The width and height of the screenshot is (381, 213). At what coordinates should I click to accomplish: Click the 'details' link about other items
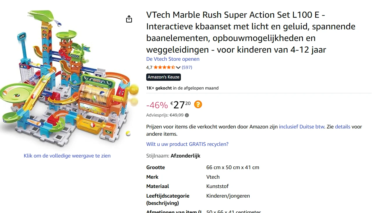pyautogui.click(x=343, y=127)
